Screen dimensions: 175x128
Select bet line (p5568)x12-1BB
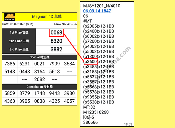[99, 87]
